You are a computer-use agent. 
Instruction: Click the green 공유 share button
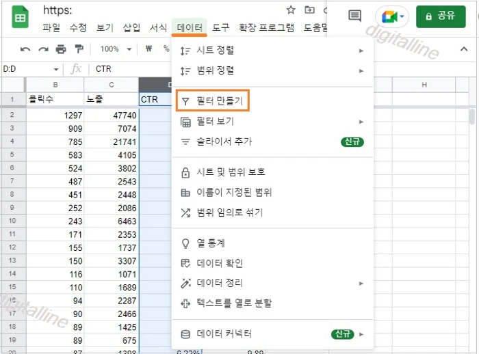tap(441, 16)
